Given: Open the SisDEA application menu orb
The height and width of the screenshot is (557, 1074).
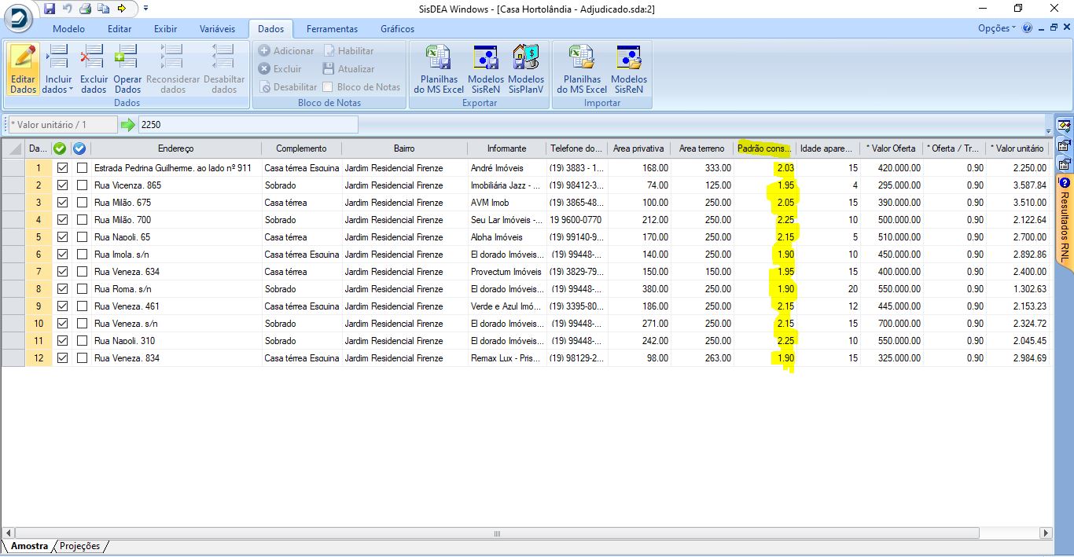Looking at the screenshot, I should click(x=18, y=17).
